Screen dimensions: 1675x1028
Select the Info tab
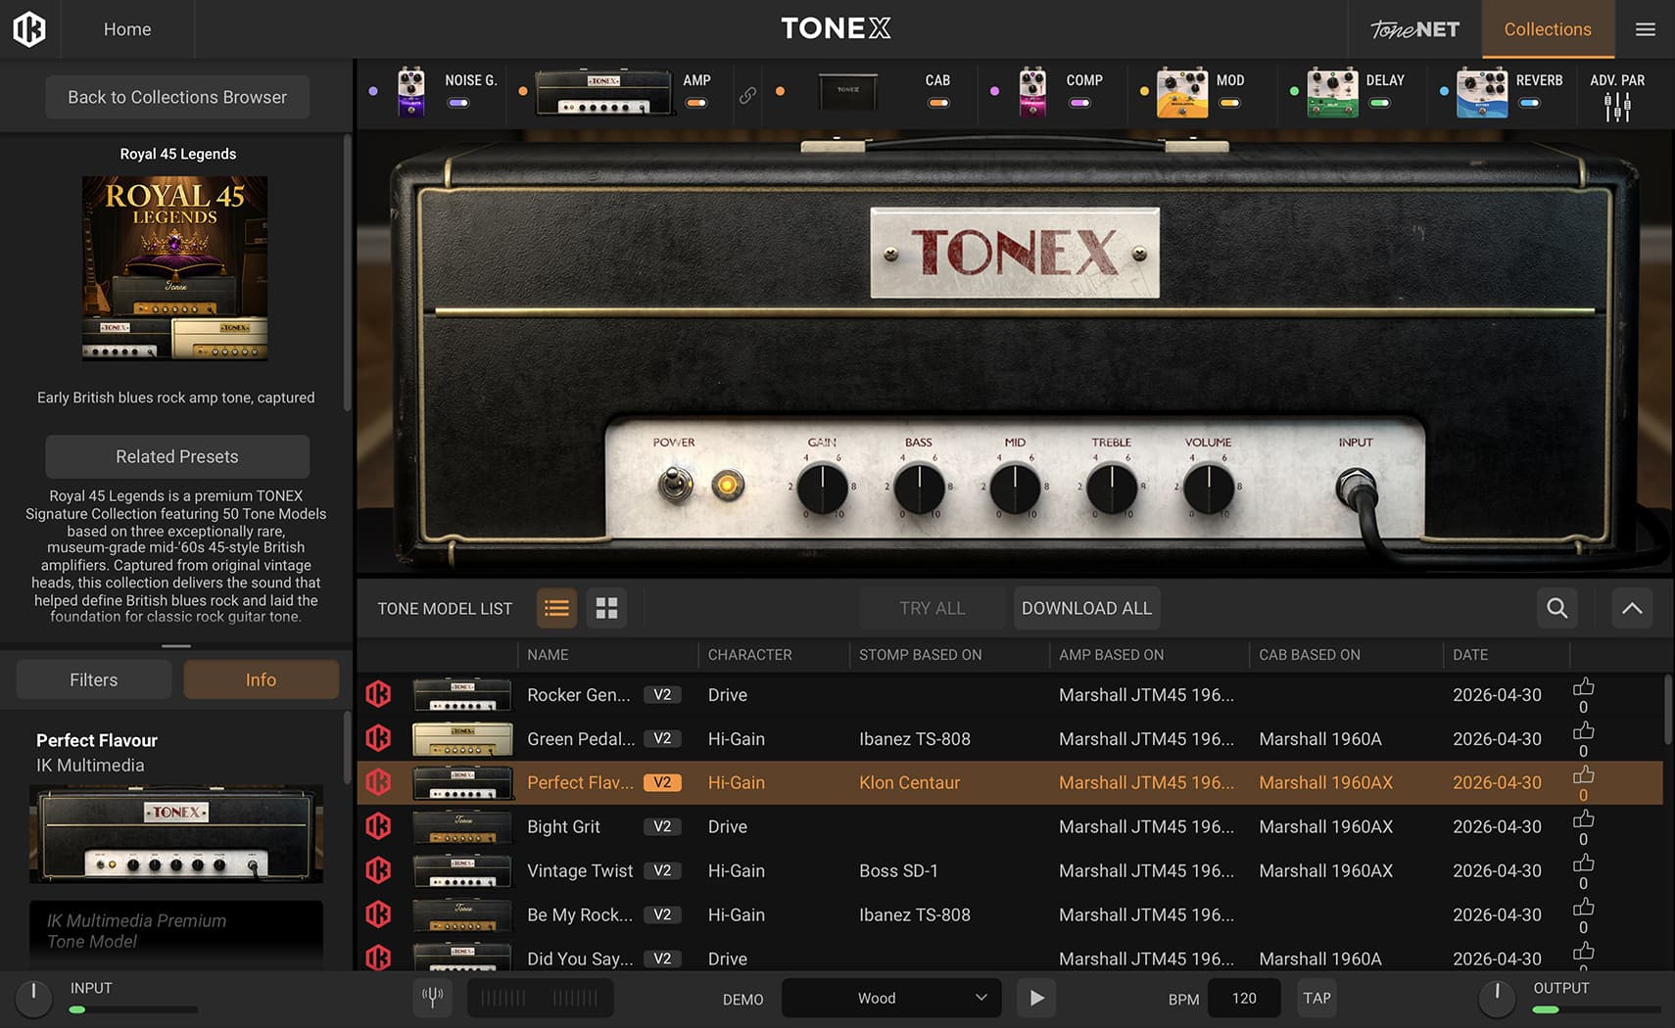[x=261, y=679]
